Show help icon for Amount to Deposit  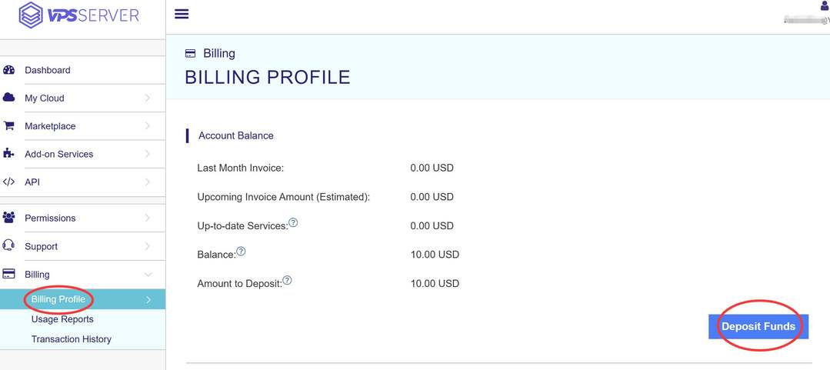click(287, 280)
